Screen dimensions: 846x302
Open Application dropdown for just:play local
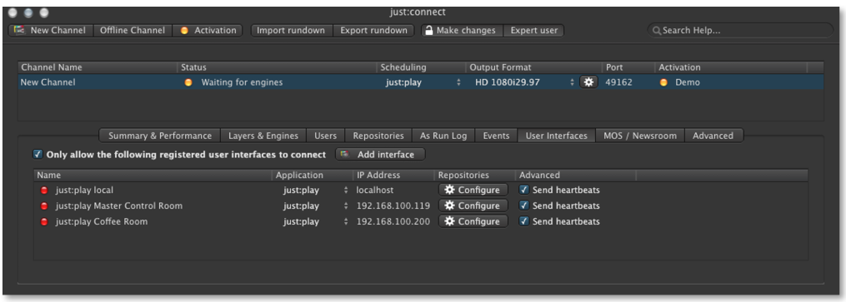click(x=316, y=190)
